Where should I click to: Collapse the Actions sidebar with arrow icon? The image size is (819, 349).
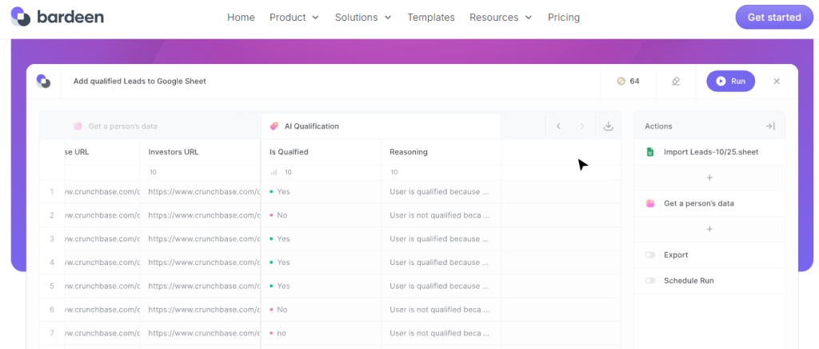coord(770,126)
